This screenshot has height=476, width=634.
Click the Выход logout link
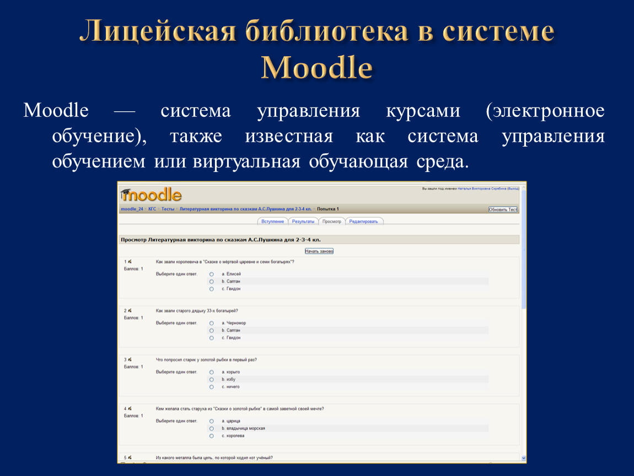pyautogui.click(x=513, y=188)
